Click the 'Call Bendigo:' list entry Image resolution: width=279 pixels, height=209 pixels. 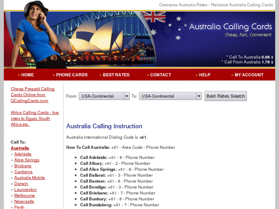click(x=117, y=187)
